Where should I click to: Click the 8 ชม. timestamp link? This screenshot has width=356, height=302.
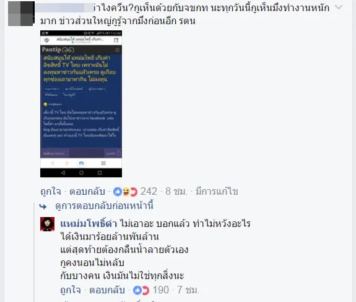click(176, 192)
